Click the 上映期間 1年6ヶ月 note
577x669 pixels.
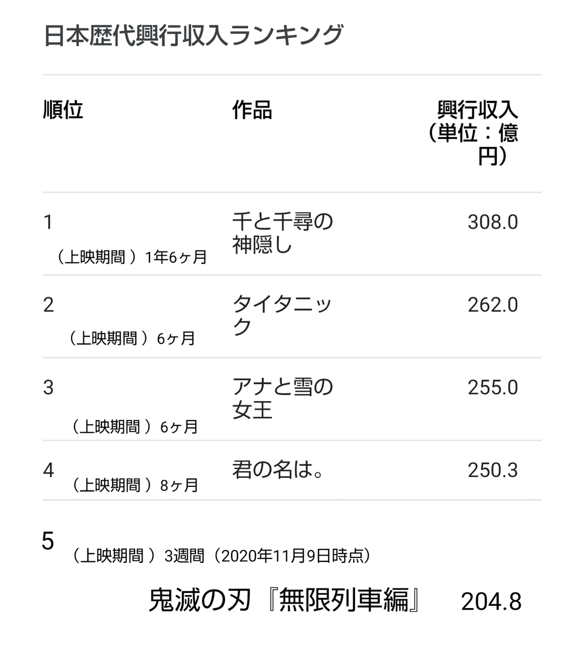(x=132, y=257)
